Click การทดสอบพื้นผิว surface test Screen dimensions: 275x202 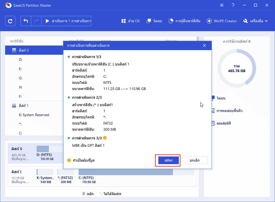click(x=227, y=111)
